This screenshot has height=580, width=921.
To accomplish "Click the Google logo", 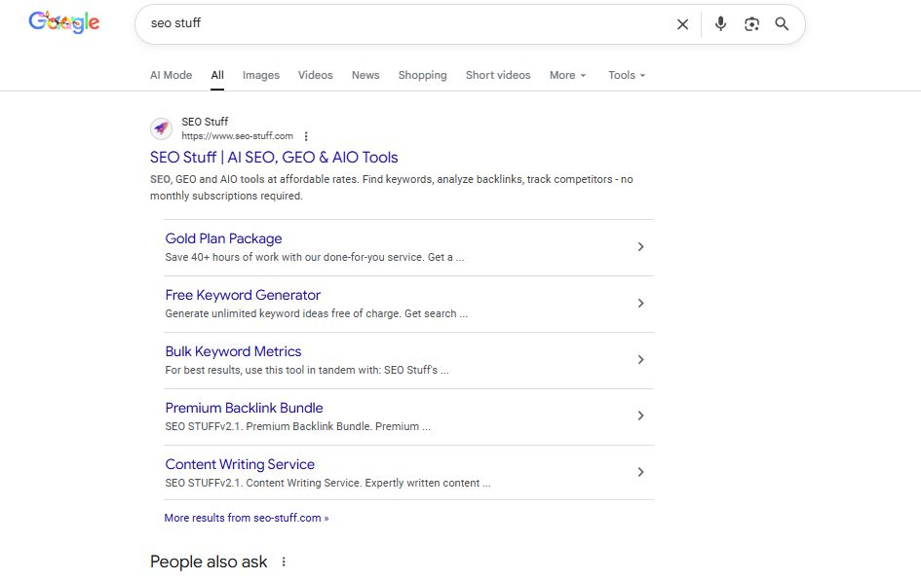I will point(64,22).
